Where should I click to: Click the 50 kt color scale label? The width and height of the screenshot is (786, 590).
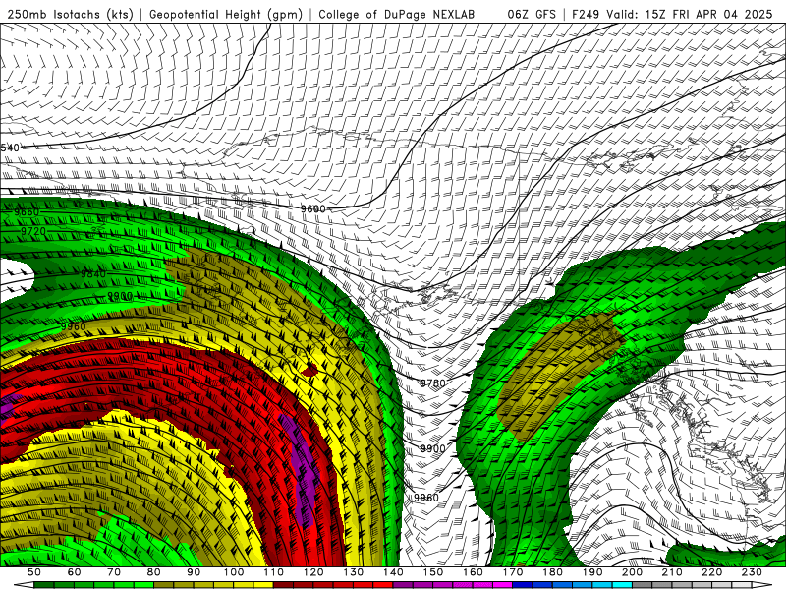point(34,572)
